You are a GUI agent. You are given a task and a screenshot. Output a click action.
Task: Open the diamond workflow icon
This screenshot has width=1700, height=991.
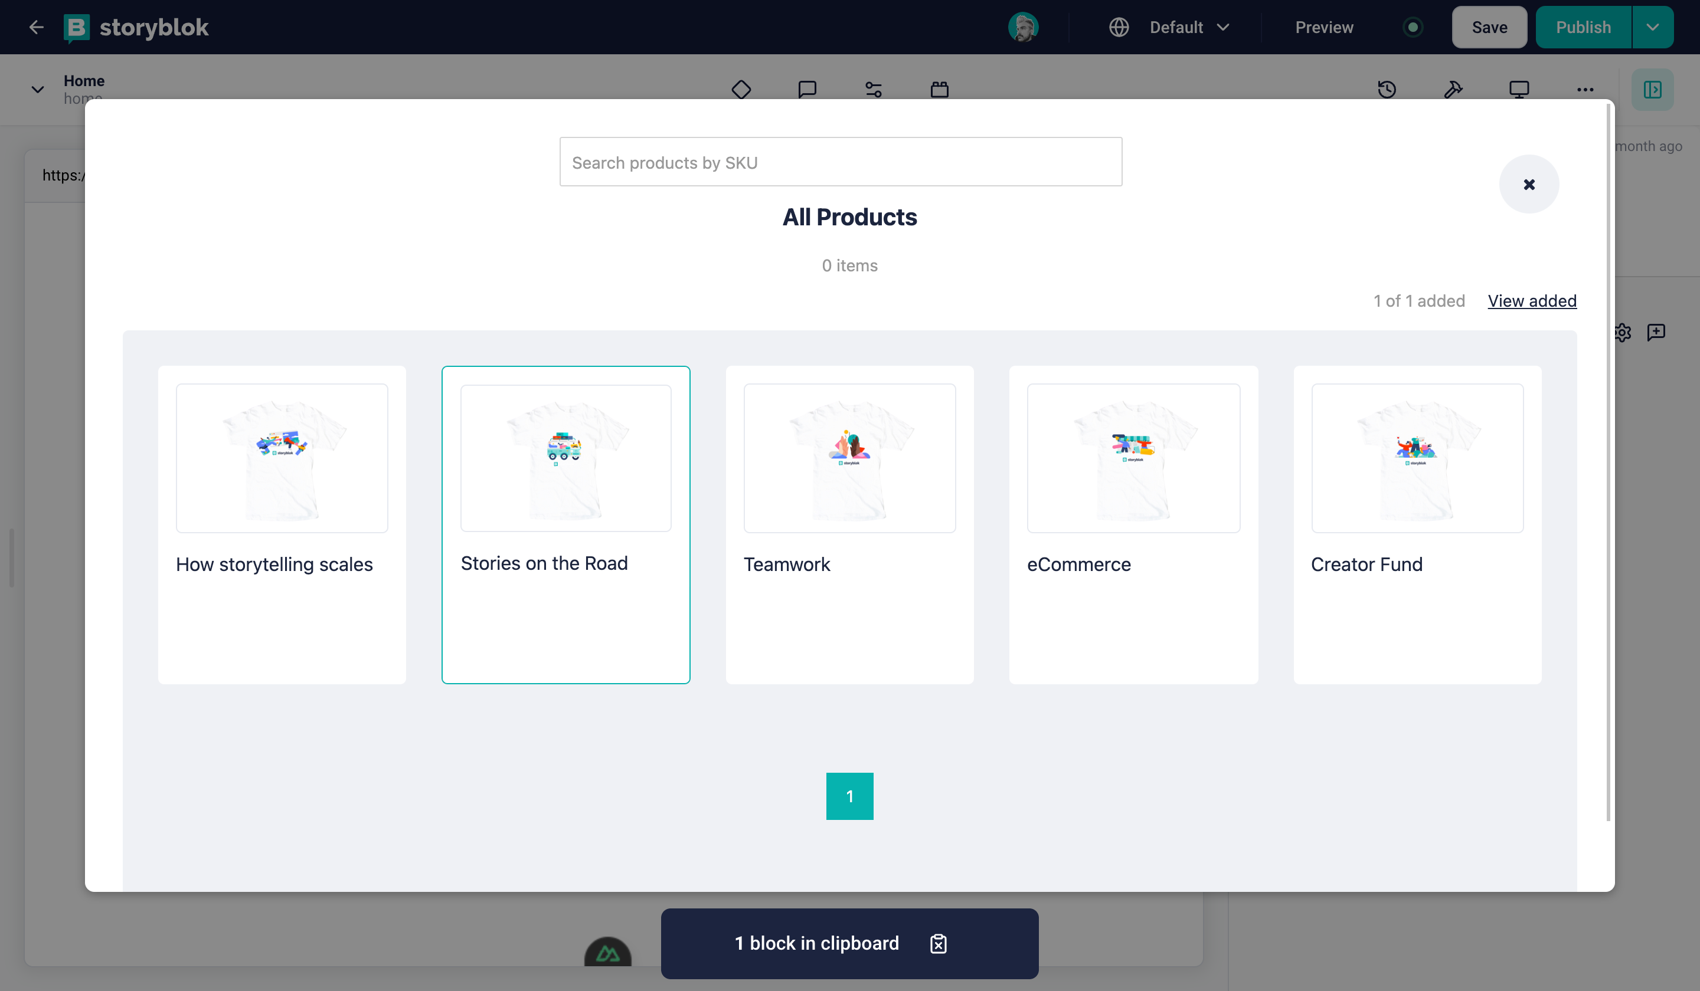[x=741, y=89]
